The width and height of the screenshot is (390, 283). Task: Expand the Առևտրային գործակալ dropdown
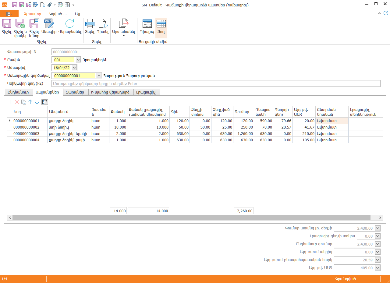click(99, 76)
